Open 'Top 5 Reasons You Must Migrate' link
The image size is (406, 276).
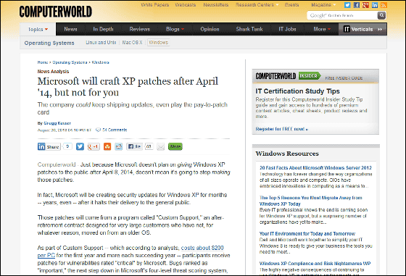tap(311, 201)
